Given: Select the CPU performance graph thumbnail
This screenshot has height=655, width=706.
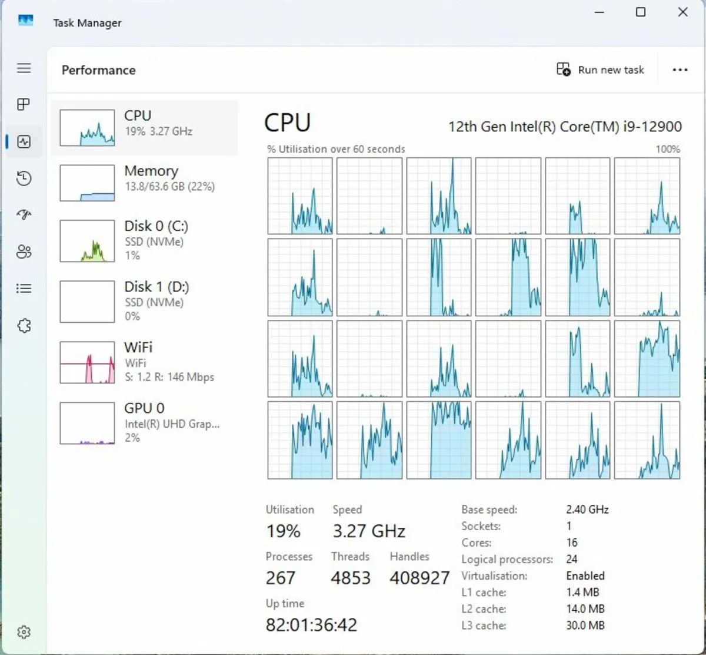Looking at the screenshot, I should (x=87, y=128).
